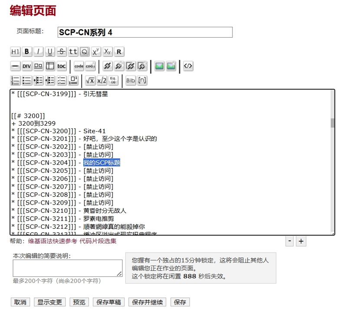Insert a table of contents (toc)
The height and width of the screenshot is (312, 344).
point(62,66)
